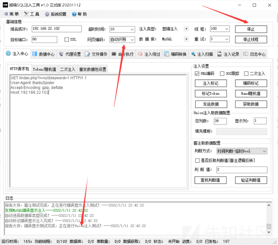Toggle the SSL checkbox
The width and height of the screenshot is (278, 245).
pos(67,39)
